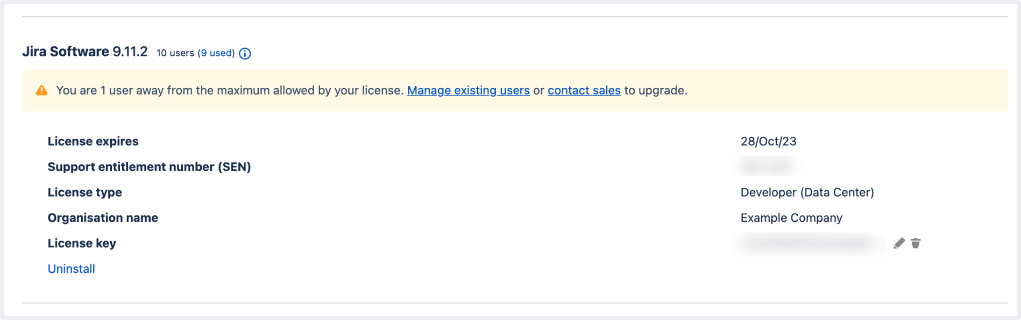Click the Support entitlement number (SEN) label
This screenshot has height=320, width=1021.
point(149,167)
